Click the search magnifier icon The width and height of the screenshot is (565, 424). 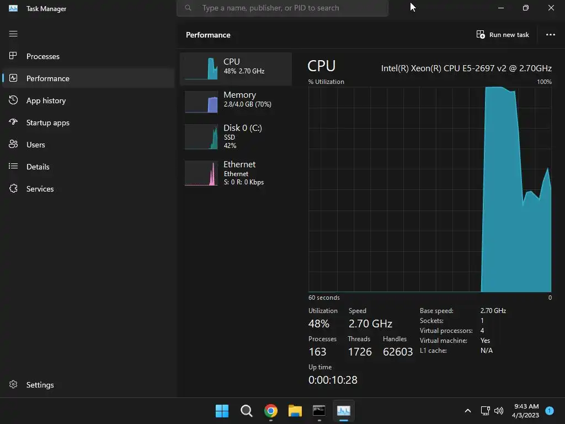[188, 8]
